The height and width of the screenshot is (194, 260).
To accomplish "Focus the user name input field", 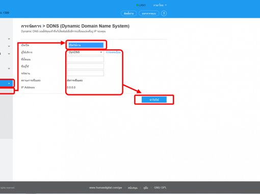I will click(x=85, y=66).
